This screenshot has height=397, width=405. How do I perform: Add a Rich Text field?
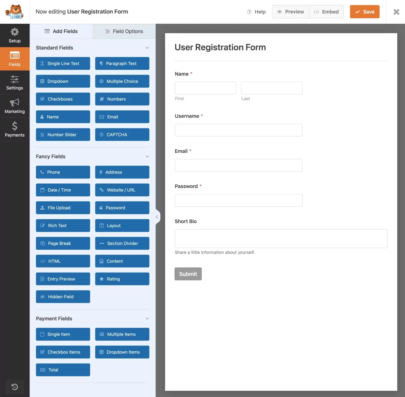coord(63,226)
